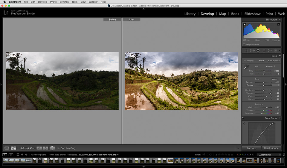
Task: Open the Apple menu
Action: coord(4,2)
